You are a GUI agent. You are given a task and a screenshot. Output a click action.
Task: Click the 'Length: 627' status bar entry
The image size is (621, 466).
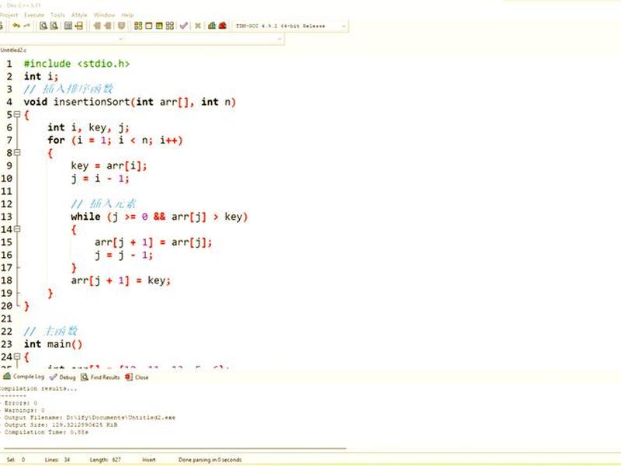tap(105, 460)
